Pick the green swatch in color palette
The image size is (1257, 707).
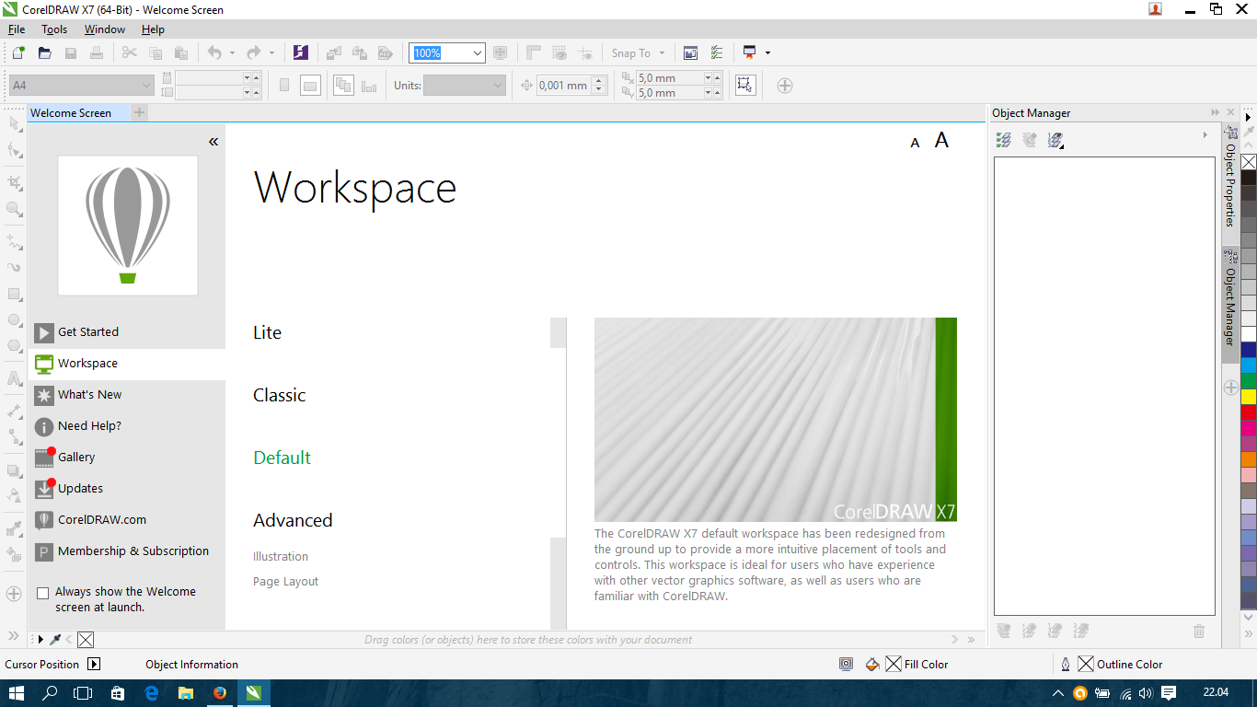pos(1249,381)
